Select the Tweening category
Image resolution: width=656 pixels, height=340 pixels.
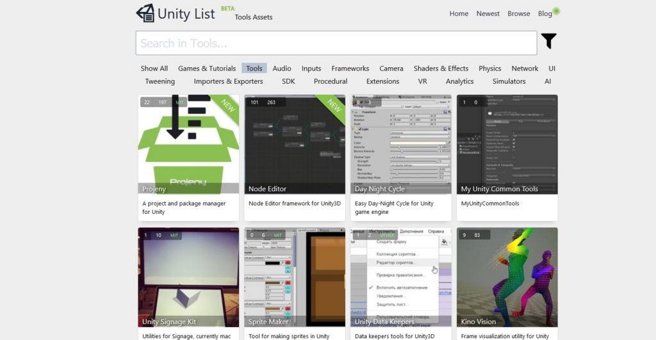click(160, 81)
